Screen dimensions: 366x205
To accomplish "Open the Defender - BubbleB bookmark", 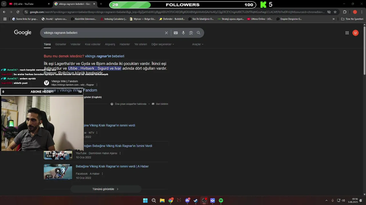I will 172,19.
